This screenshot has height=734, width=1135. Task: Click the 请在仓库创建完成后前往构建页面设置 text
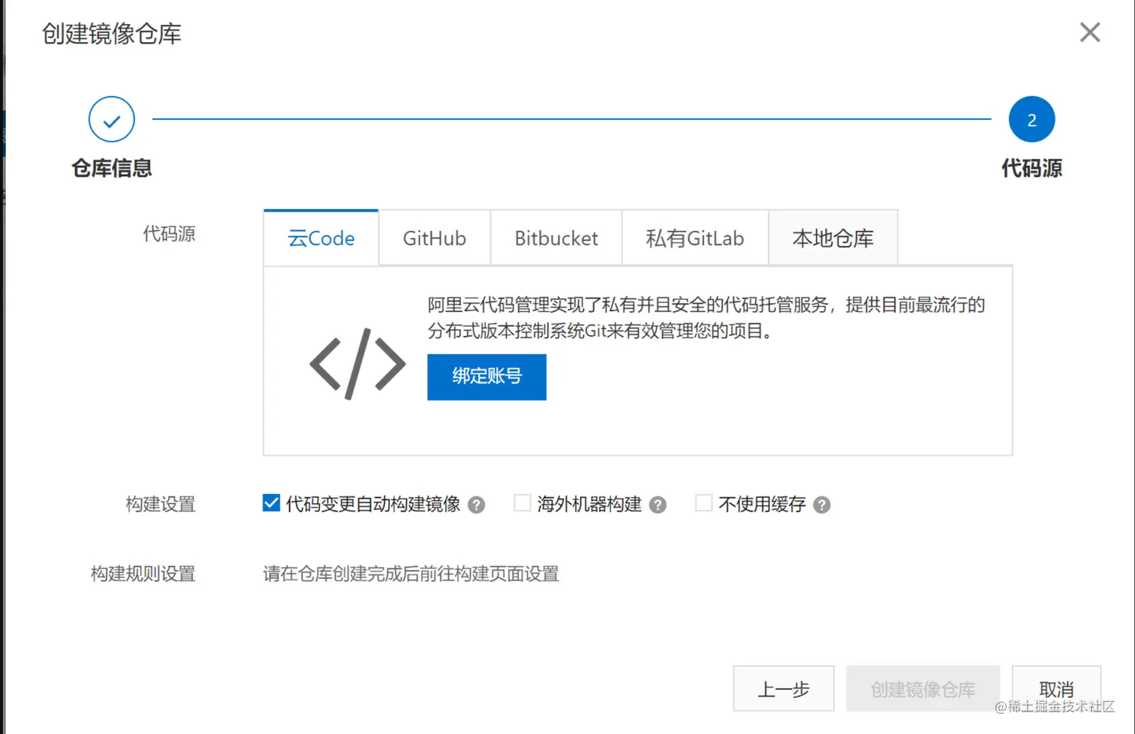(411, 574)
